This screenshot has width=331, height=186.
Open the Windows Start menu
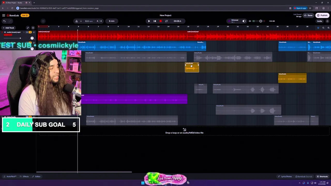(143, 183)
